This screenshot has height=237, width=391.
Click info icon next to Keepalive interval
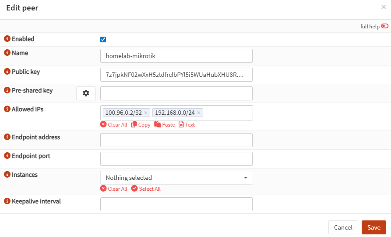pyautogui.click(x=7, y=201)
